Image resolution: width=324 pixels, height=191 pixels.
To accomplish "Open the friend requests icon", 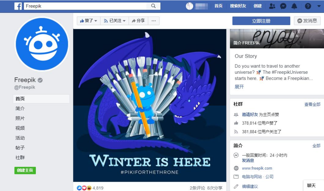I will pyautogui.click(x=272, y=6).
